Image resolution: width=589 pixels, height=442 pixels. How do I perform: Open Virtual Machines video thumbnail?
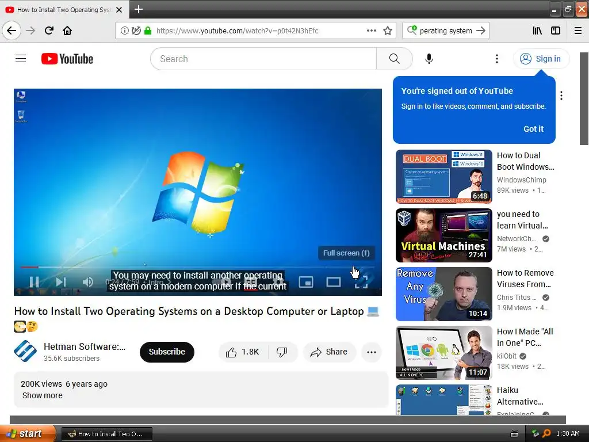pos(443,235)
